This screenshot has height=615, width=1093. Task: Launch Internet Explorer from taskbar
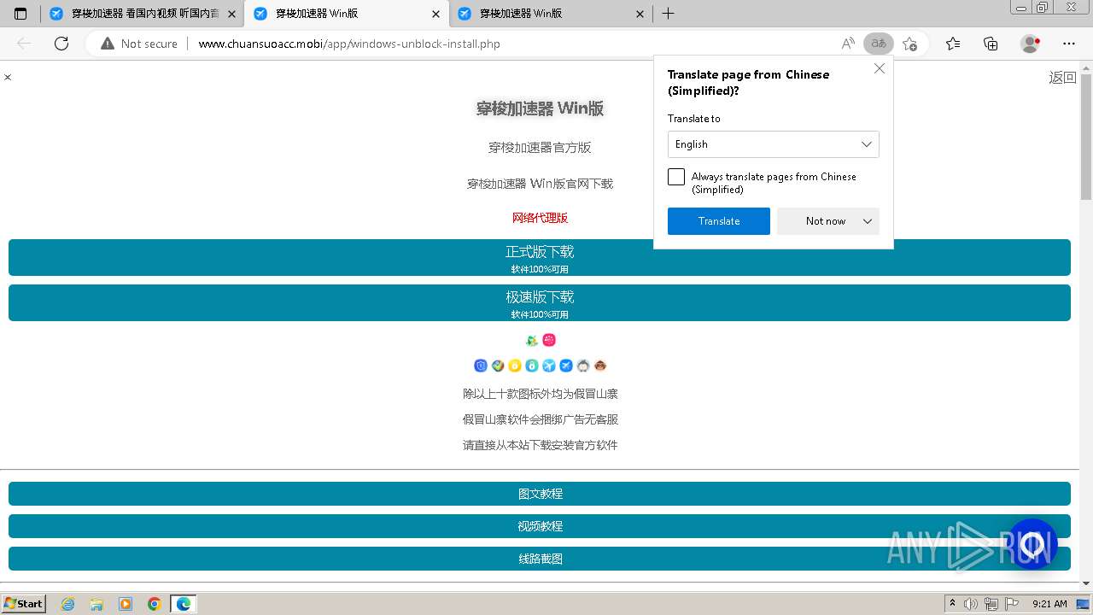tap(67, 604)
